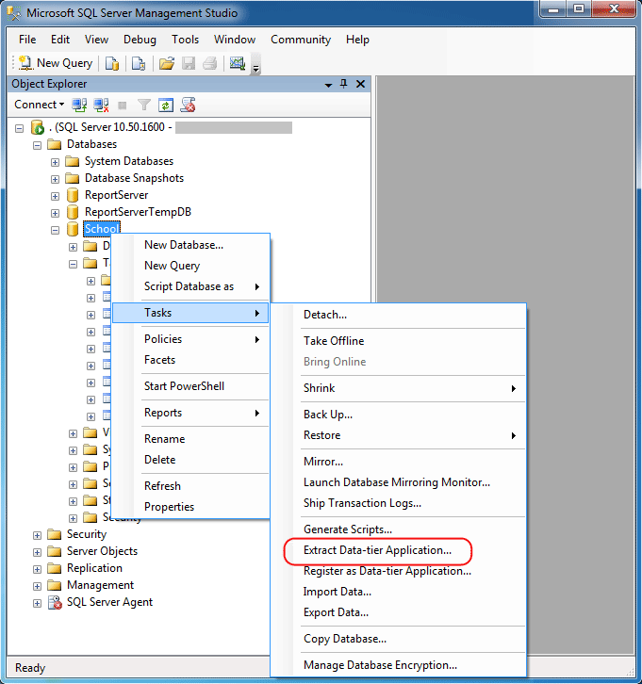Open the View menu

[x=96, y=40]
